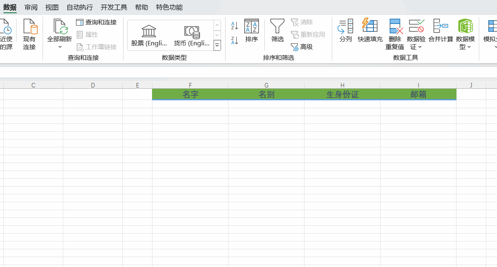The image size is (497, 267).
Task: Expand the 数据验证 dropdown
Action: click(x=420, y=47)
